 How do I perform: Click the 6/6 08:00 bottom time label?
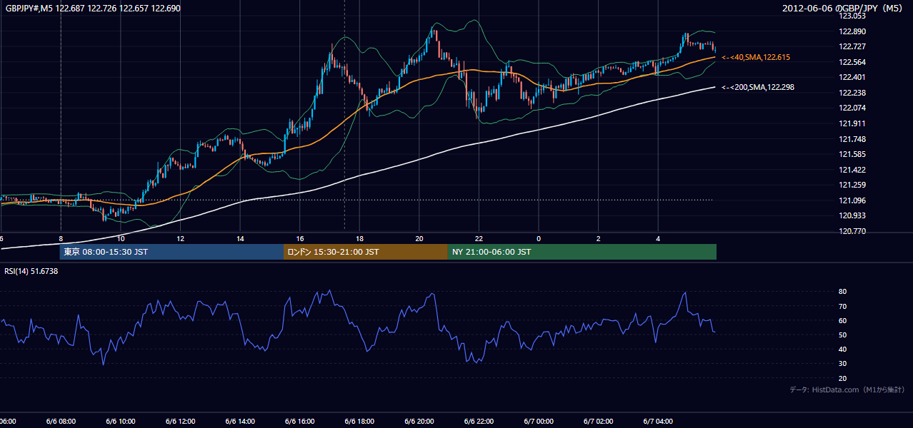point(61,422)
